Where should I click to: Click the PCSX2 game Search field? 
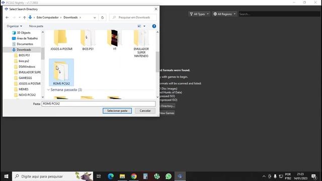click(279, 14)
